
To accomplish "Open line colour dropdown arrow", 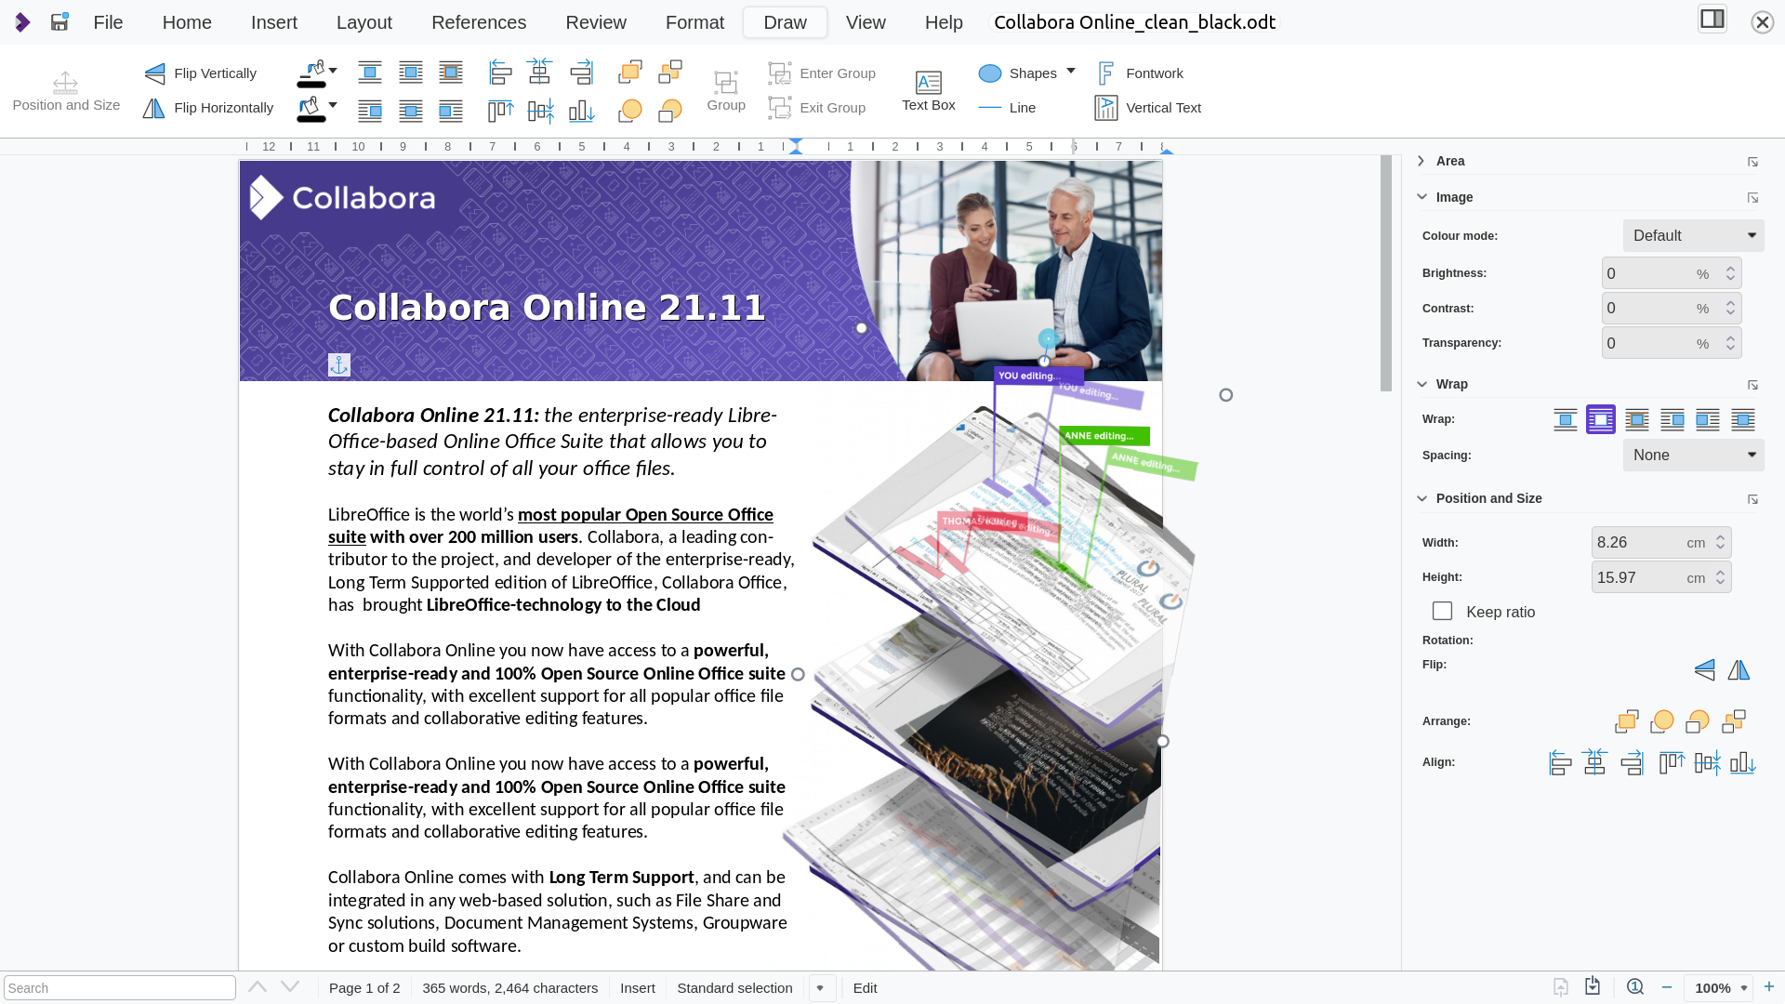I will pos(333,71).
